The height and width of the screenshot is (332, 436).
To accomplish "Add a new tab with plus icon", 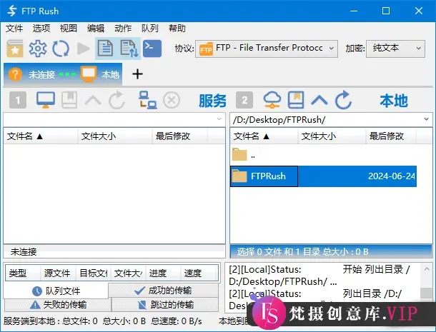I will point(137,74).
